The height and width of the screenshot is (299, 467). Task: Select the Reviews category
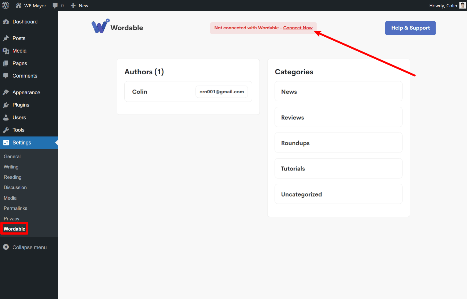pyautogui.click(x=338, y=117)
